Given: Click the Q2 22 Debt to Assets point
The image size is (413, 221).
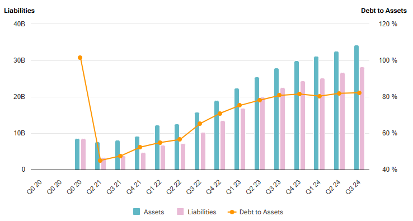Looking at the screenshot, I should (x=180, y=139).
